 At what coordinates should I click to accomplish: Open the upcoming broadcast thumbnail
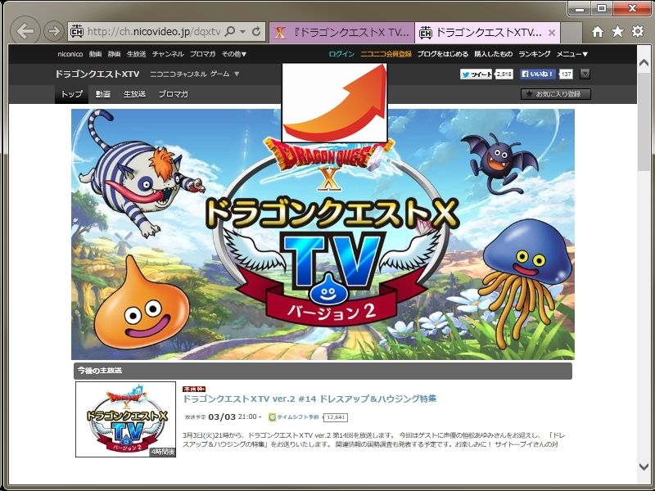pos(125,419)
